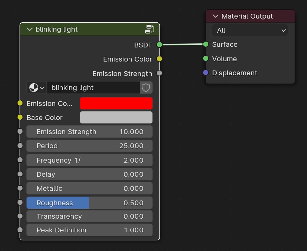
Task: Open the node tree browse icon dropdown
Action: coord(37,88)
